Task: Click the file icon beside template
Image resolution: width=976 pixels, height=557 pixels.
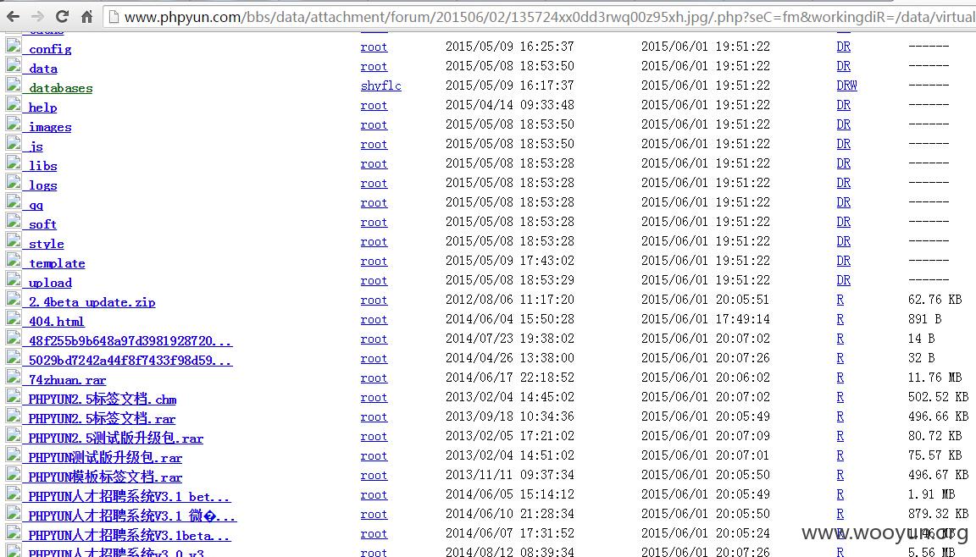Action: pyautogui.click(x=14, y=260)
